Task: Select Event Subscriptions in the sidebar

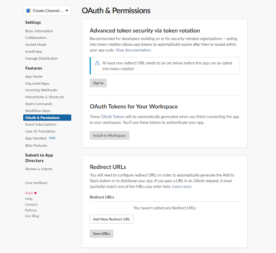Action: (41, 124)
